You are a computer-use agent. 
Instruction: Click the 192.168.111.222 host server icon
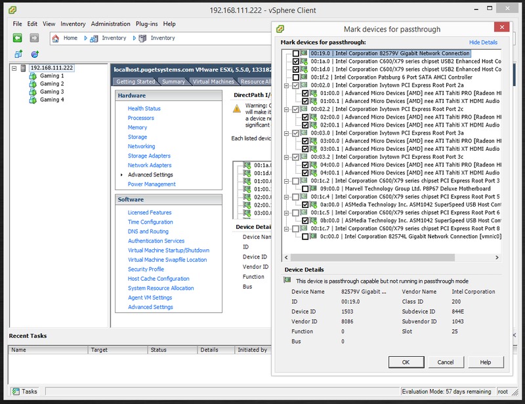pyautogui.click(x=24, y=68)
